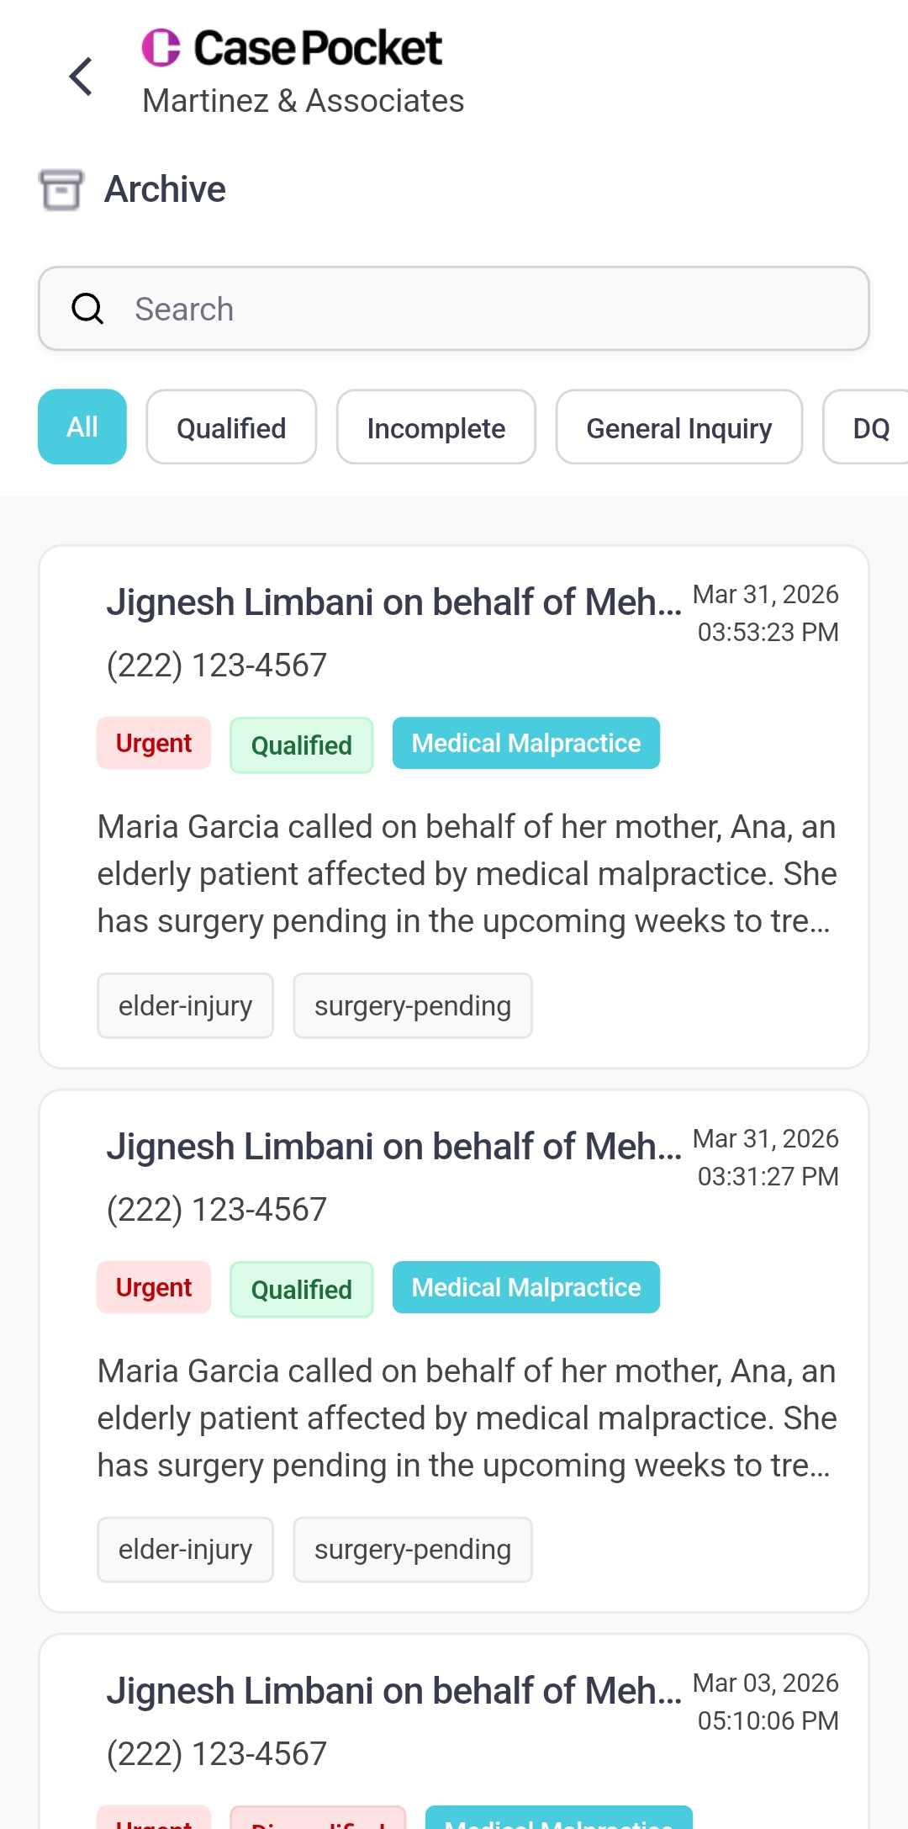Click the Urgent badge on first case
908x1829 pixels.
point(154,744)
